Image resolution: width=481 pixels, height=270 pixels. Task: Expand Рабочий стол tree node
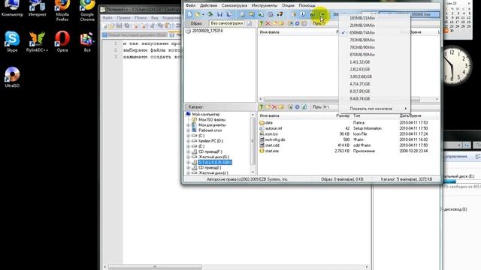189,130
